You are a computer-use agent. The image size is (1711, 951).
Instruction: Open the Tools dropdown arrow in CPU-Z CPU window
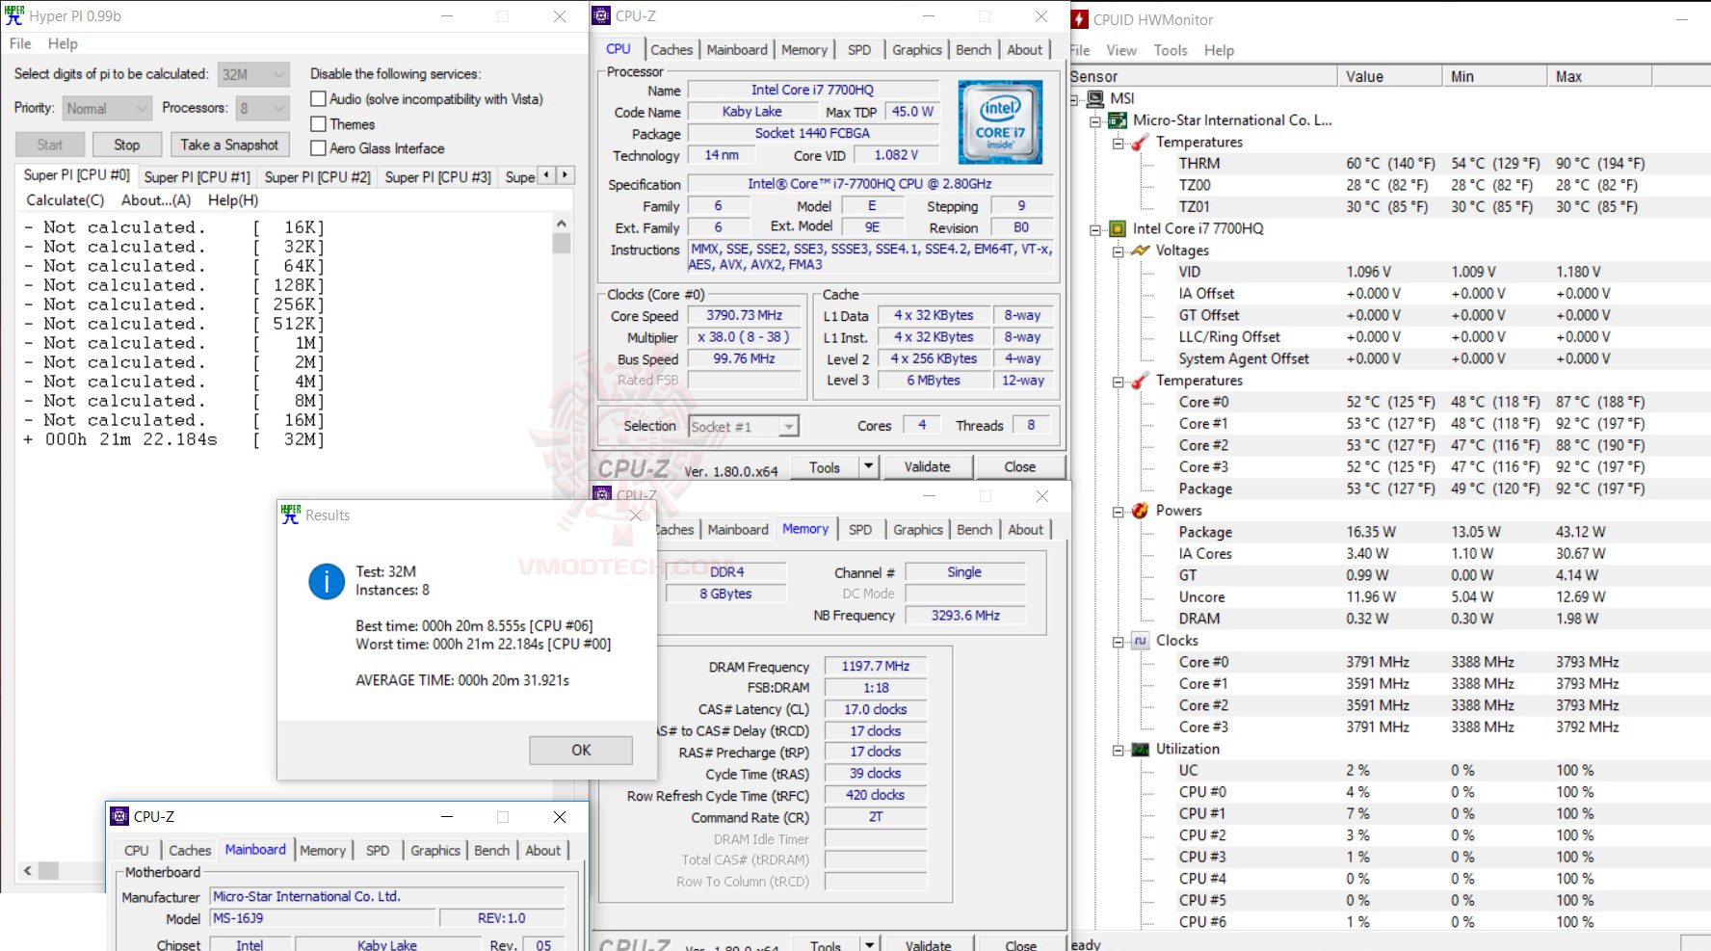pyautogui.click(x=868, y=466)
